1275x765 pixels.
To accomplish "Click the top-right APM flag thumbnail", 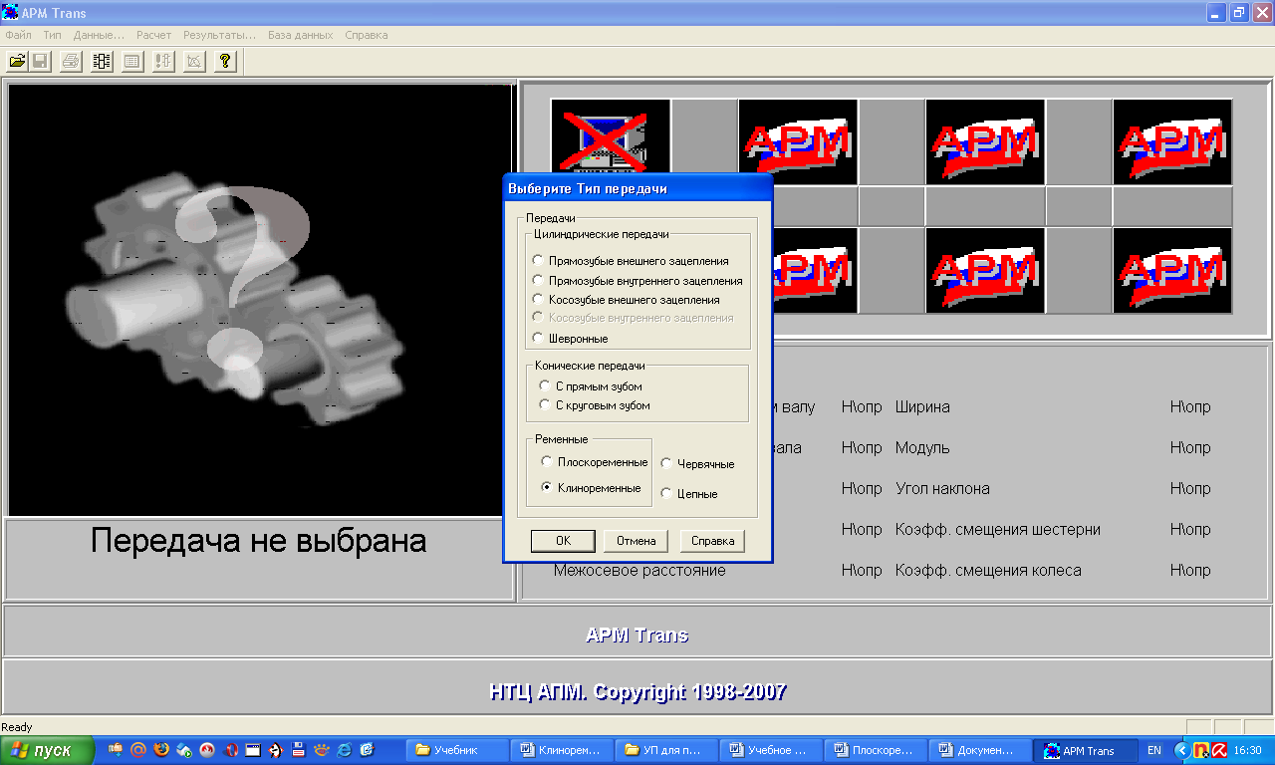I will [x=1172, y=141].
